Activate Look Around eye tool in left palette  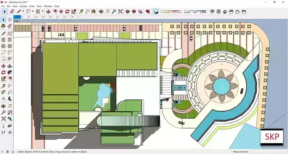click(x=10, y=126)
